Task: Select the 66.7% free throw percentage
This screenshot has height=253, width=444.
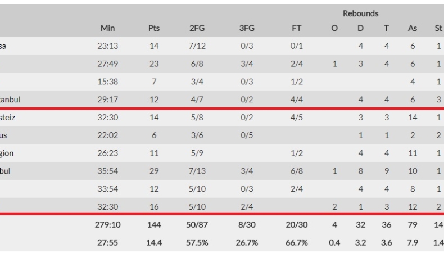Action: pos(297,243)
